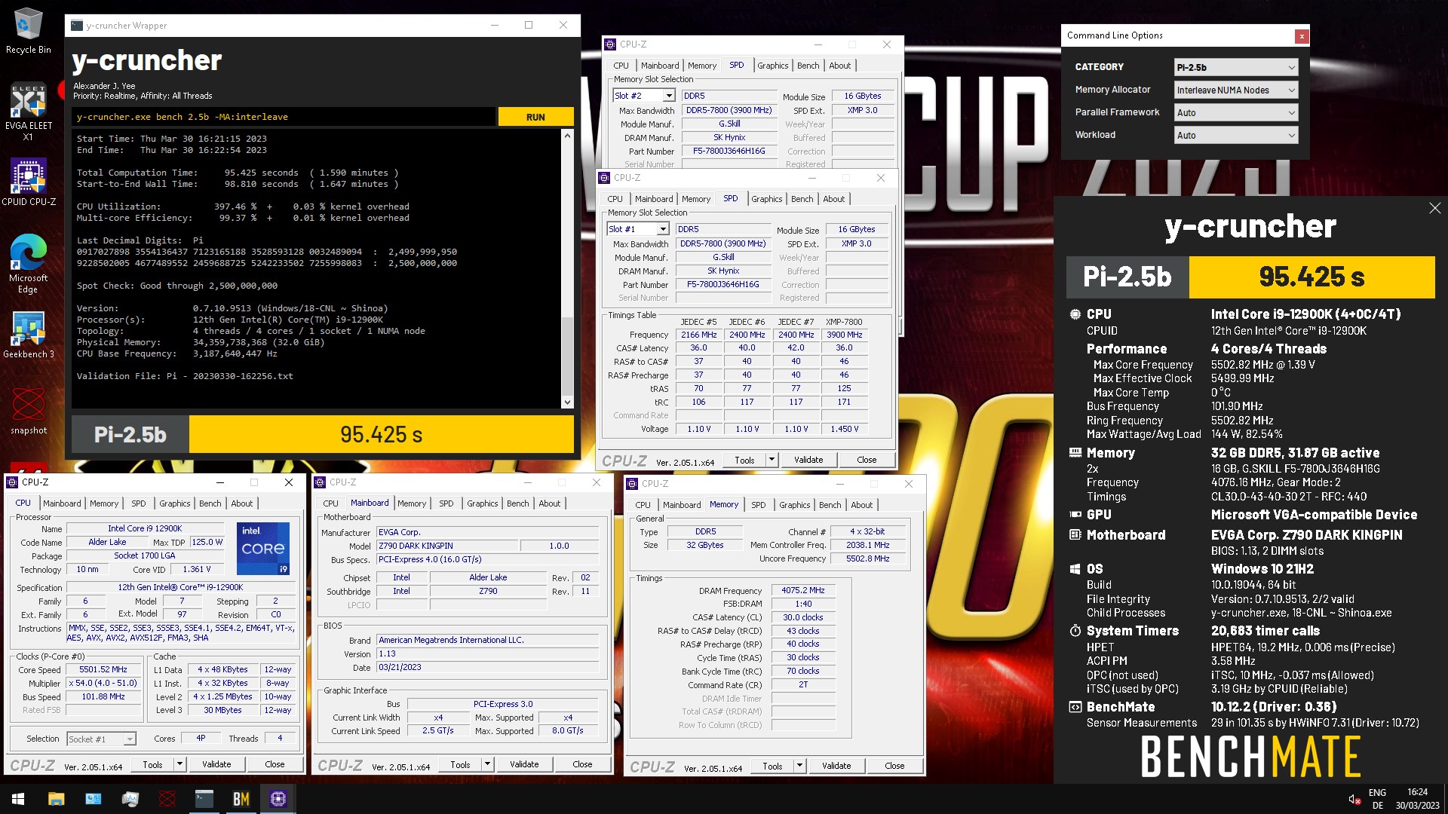The width and height of the screenshot is (1448, 814).
Task: Open the Parallel Framework dropdown
Action: [x=1235, y=112]
